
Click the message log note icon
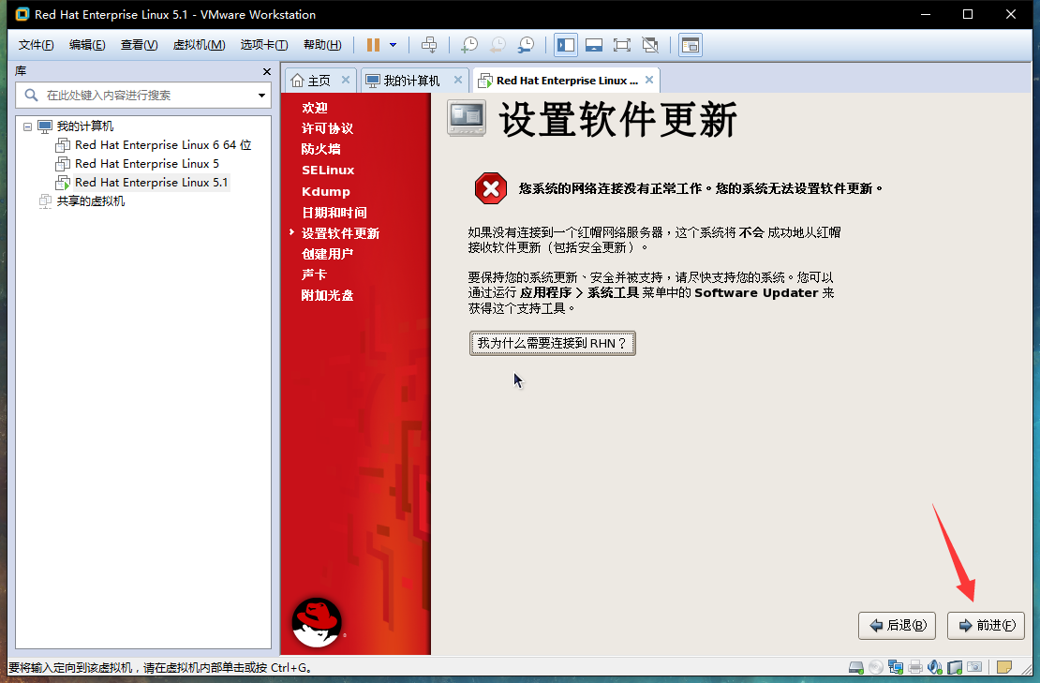click(x=1004, y=667)
